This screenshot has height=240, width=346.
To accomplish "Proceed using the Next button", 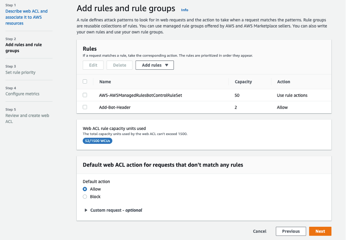I will [320, 231].
